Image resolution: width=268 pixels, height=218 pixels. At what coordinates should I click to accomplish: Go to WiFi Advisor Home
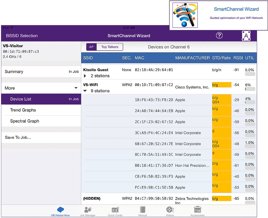(60, 212)
